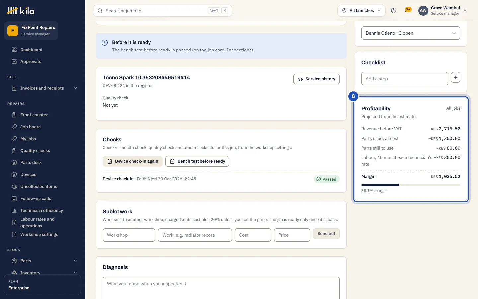478x299 pixels.
Task: Open notifications bell with 9+ badge
Action: [408, 10]
